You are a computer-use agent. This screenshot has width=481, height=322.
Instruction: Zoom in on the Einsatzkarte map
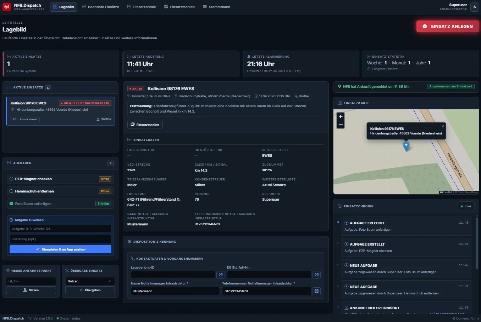pos(341,116)
